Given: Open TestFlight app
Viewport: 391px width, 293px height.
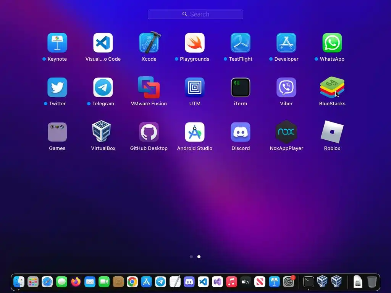Looking at the screenshot, I should (241, 43).
